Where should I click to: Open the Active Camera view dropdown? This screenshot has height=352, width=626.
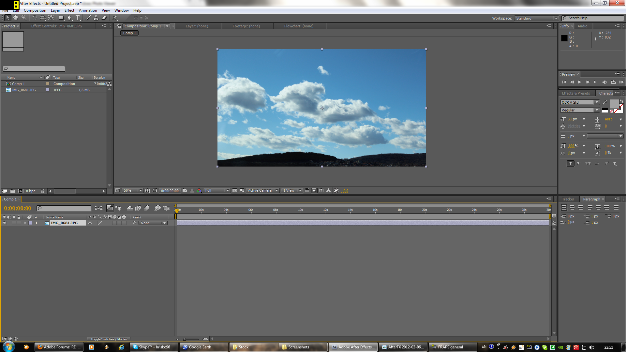[263, 191]
